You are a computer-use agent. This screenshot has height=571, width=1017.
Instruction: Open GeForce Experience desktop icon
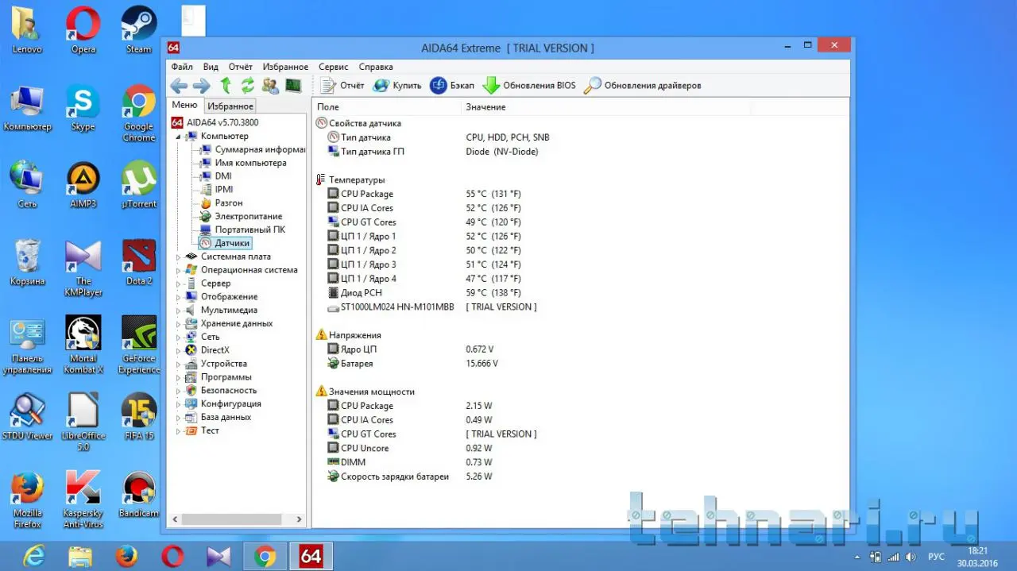pos(139,345)
